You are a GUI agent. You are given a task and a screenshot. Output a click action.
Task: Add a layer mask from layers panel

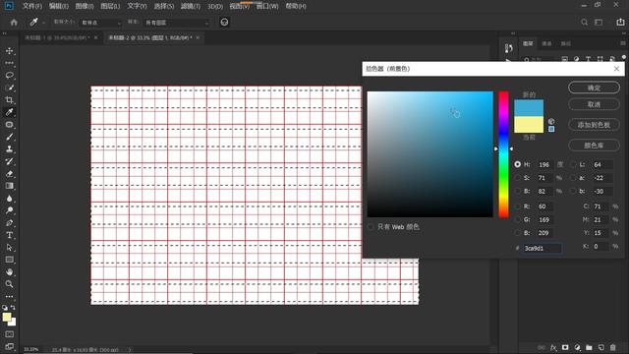[x=565, y=347]
